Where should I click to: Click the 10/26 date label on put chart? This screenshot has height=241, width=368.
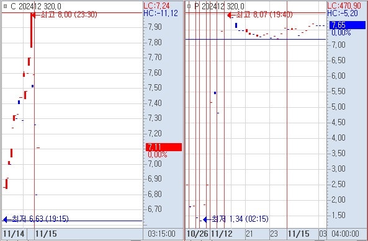(x=197, y=234)
